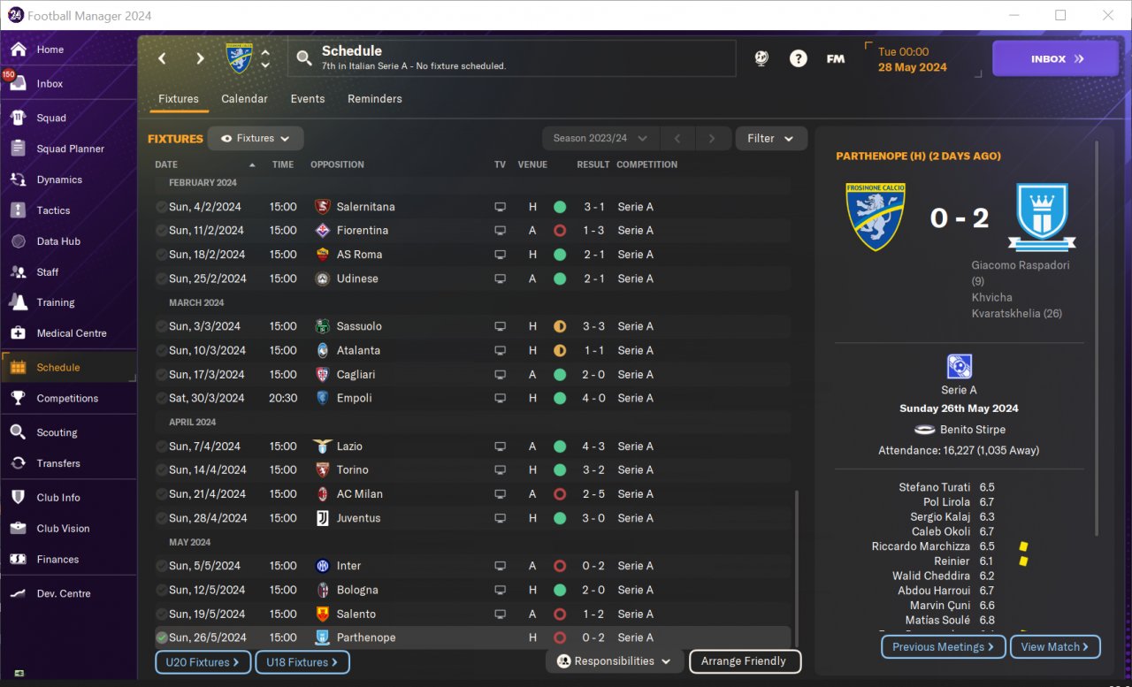Click the Frosinone club badge in header
This screenshot has height=687, width=1132.
239,58
